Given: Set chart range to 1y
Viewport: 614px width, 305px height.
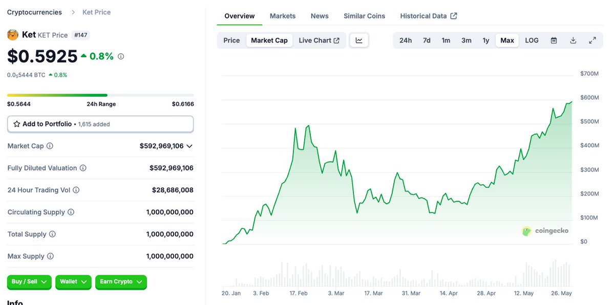Looking at the screenshot, I should (486, 40).
